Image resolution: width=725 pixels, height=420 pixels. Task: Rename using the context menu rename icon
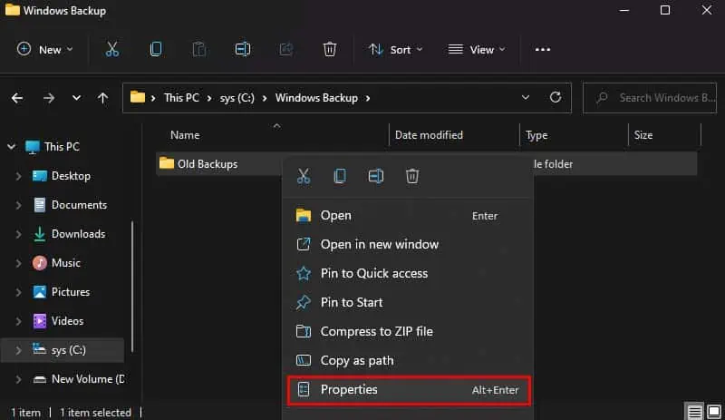click(x=376, y=176)
